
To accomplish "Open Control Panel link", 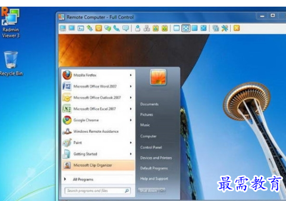I will [x=151, y=147].
